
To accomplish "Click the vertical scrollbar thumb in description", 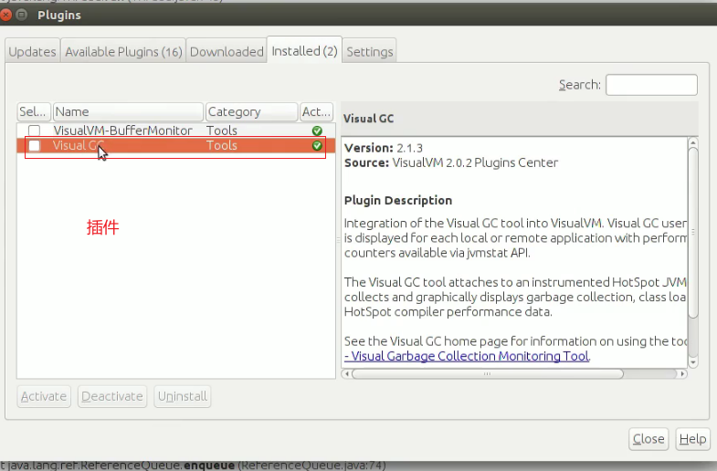I will coord(693,232).
